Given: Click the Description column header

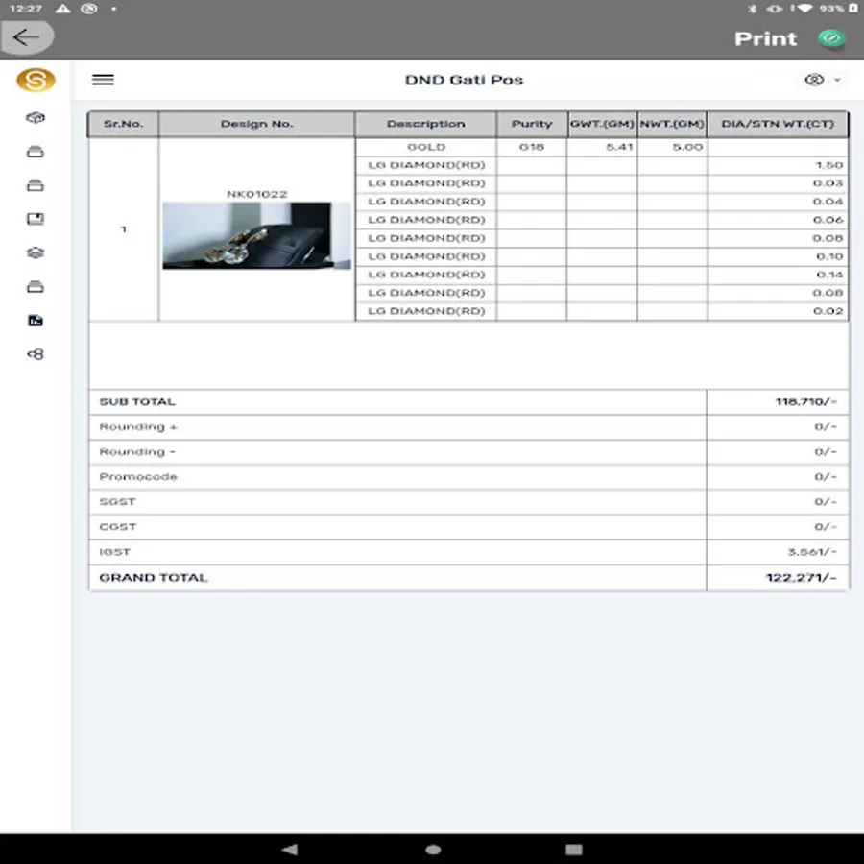Looking at the screenshot, I should point(425,124).
